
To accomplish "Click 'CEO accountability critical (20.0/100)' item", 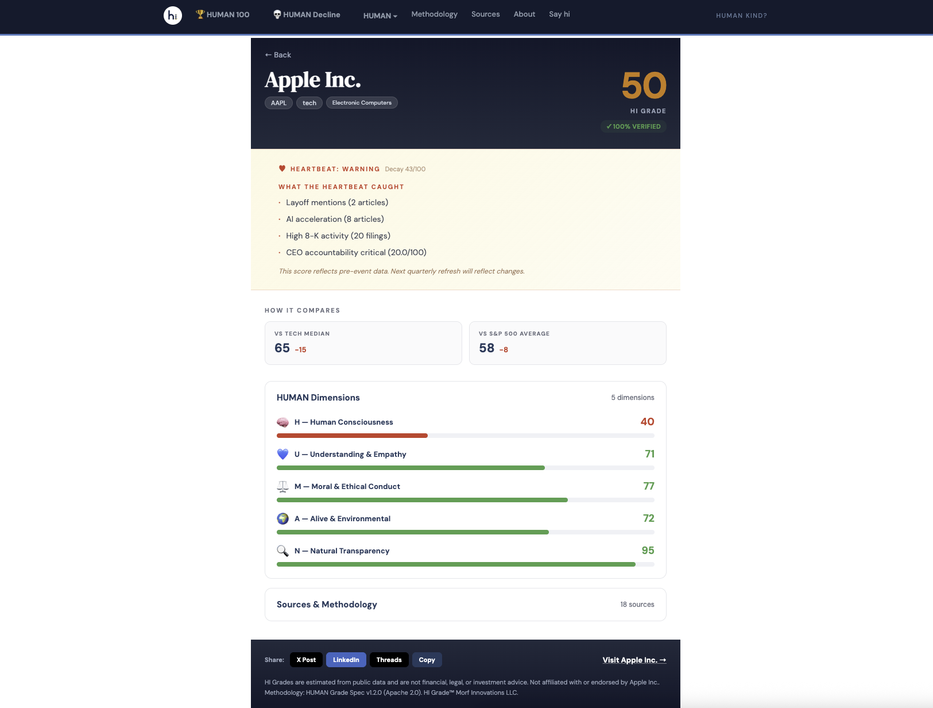I will 357,253.
